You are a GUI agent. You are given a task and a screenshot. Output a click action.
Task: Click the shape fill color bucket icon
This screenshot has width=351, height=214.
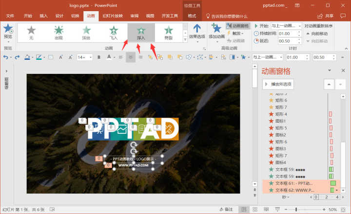coord(27,57)
